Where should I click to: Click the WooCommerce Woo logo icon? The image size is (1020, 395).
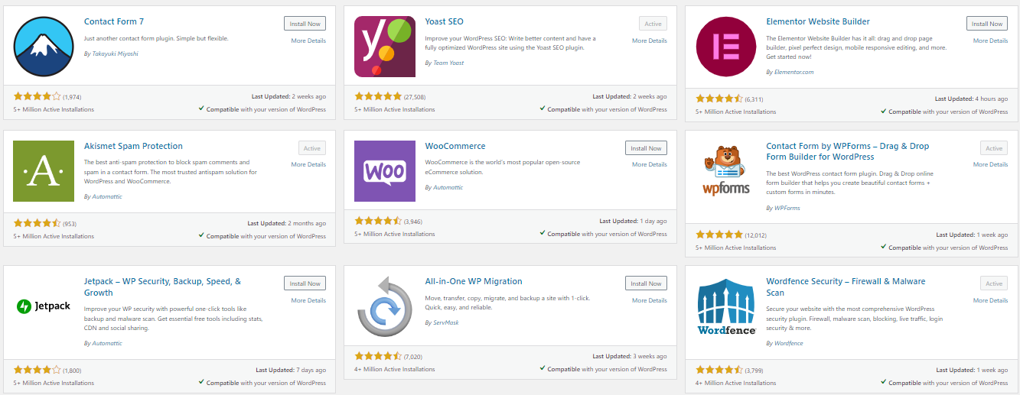pyautogui.click(x=385, y=171)
